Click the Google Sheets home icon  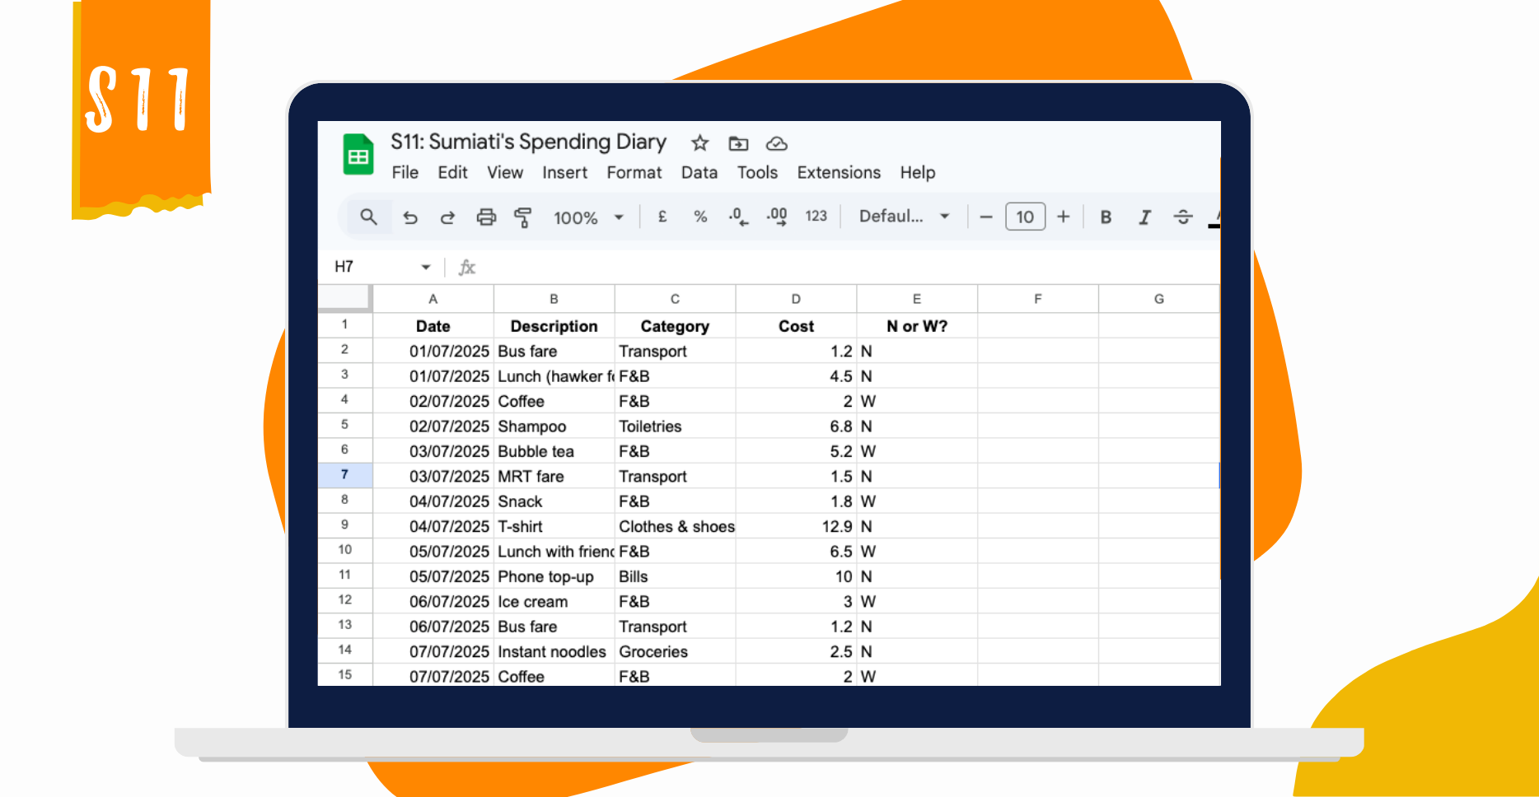click(358, 154)
